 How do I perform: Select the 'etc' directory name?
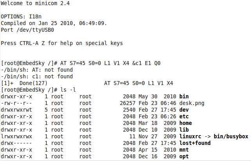(184, 116)
